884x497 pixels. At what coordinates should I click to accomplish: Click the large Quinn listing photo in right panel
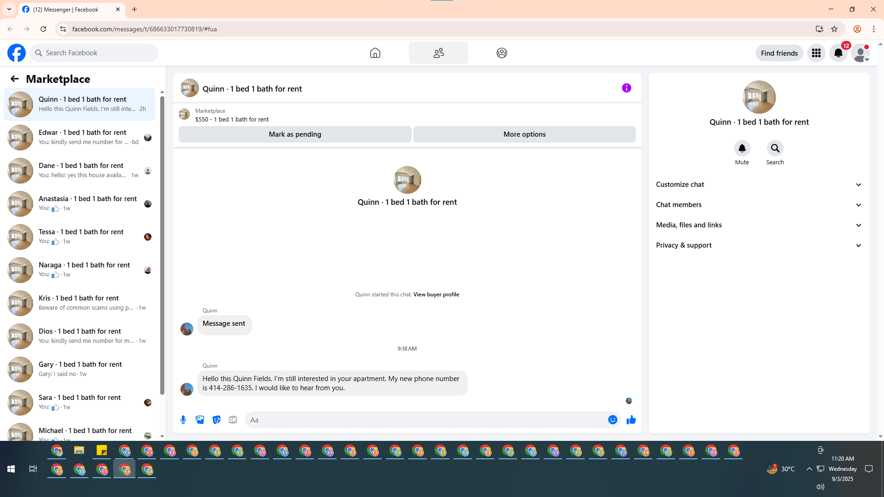pos(759,97)
